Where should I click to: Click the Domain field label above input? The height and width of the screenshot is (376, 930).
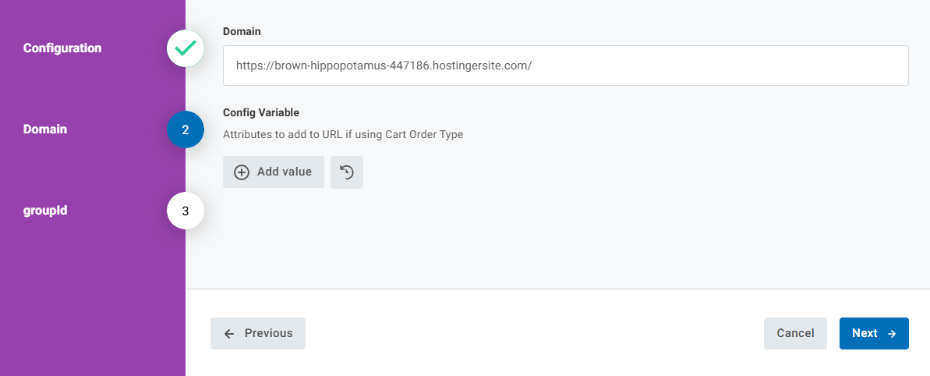pos(242,32)
